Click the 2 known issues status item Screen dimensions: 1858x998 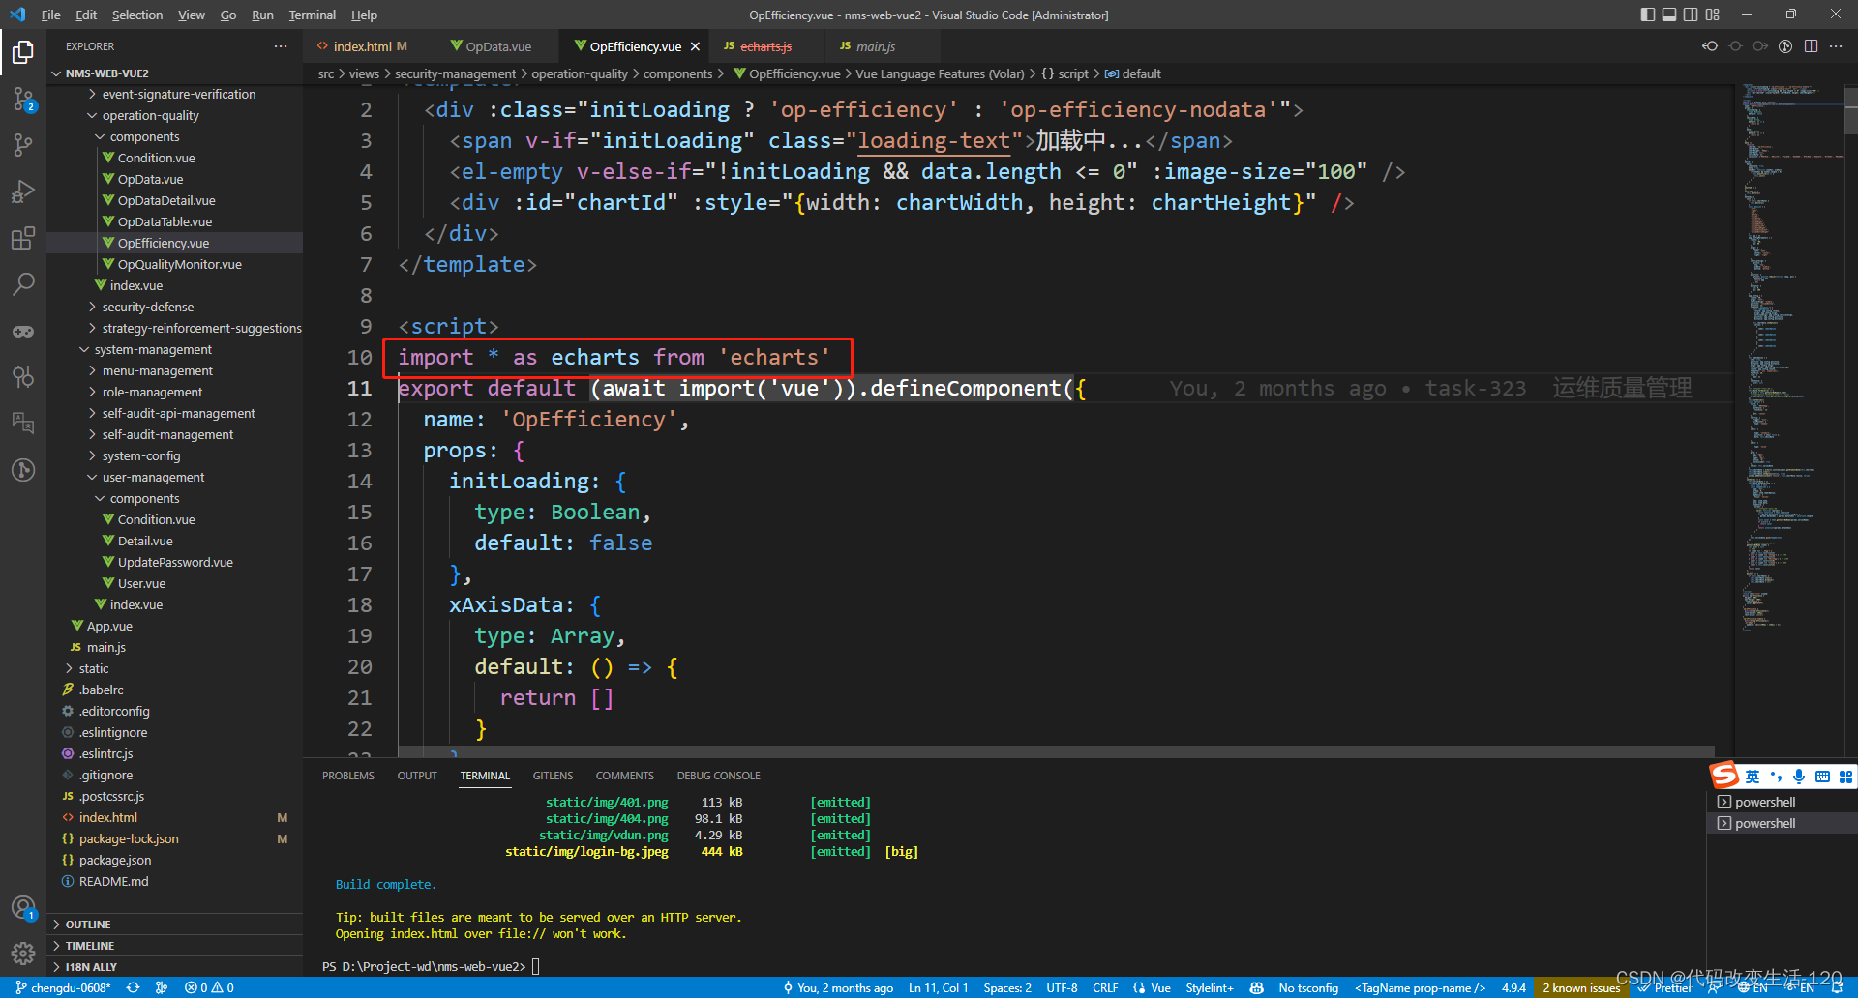tap(1581, 987)
